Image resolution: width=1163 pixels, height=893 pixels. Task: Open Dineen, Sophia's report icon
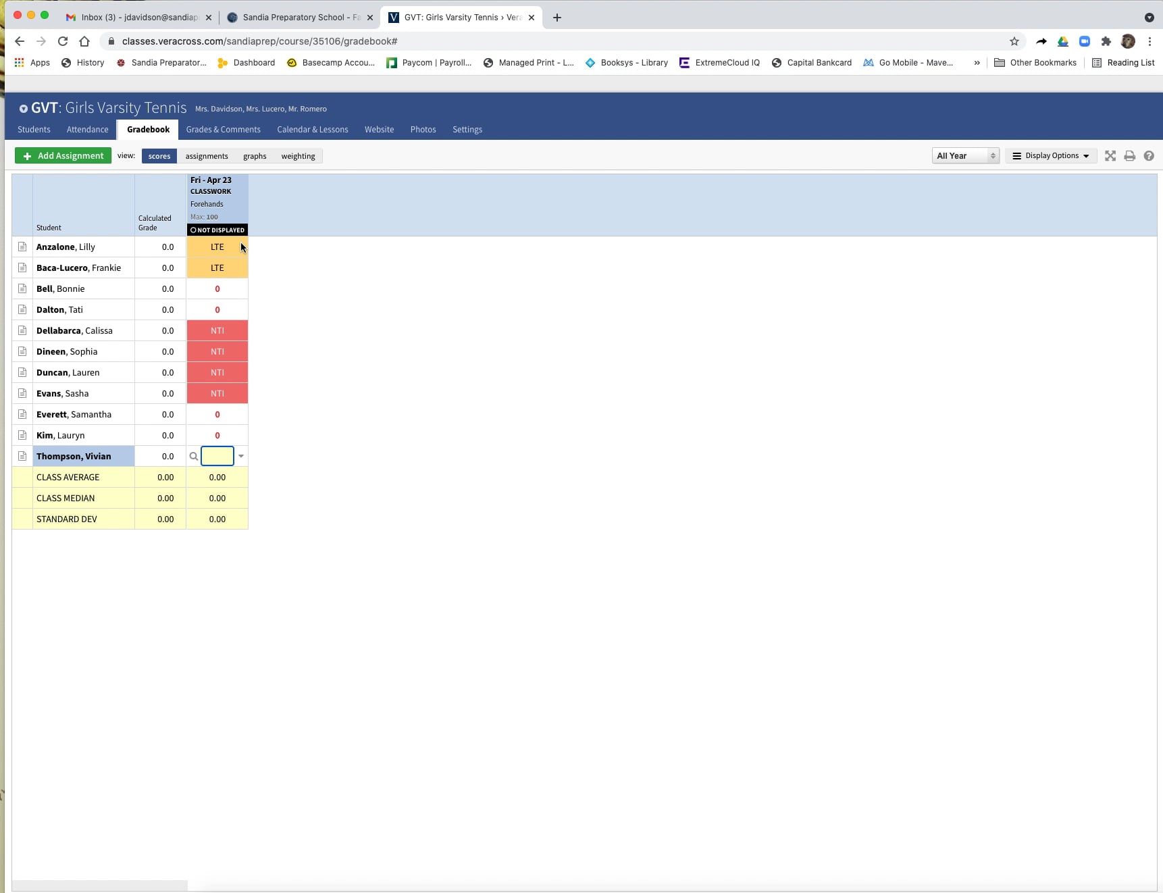(22, 351)
